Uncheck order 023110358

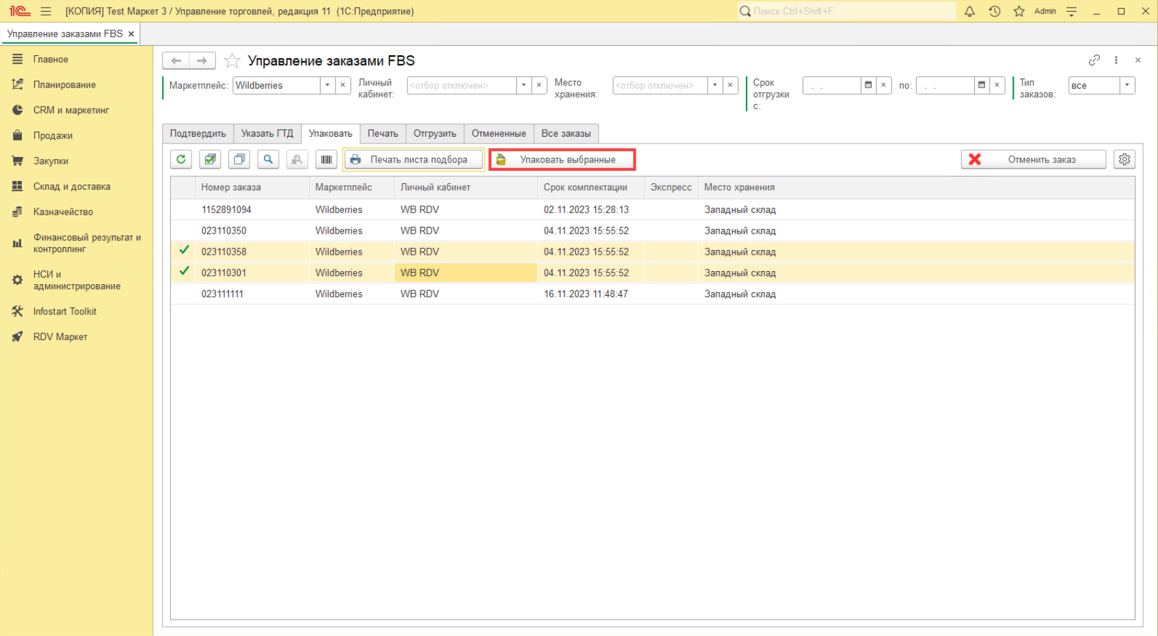[184, 251]
